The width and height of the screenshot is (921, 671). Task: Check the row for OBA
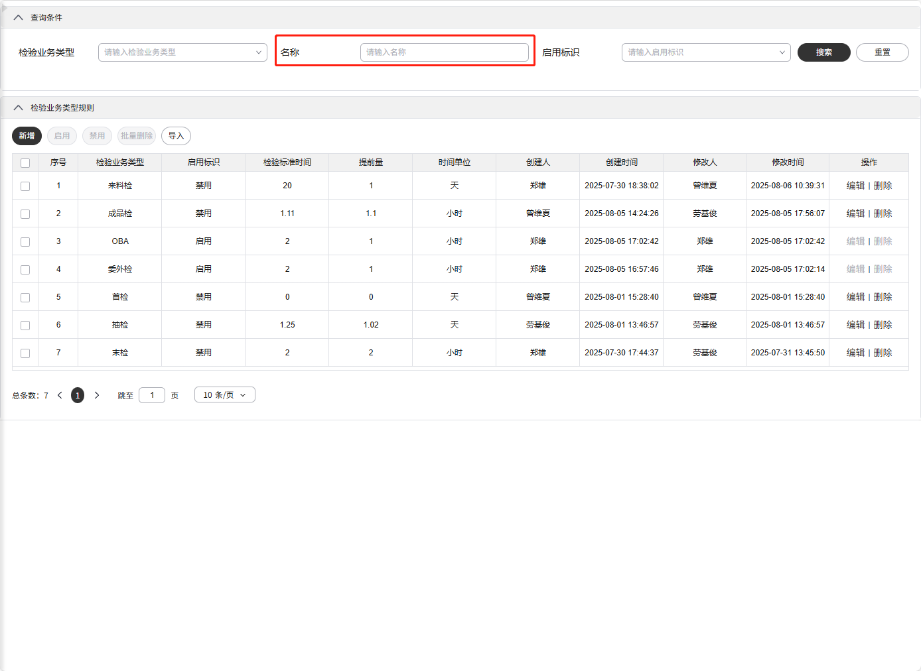(x=25, y=242)
